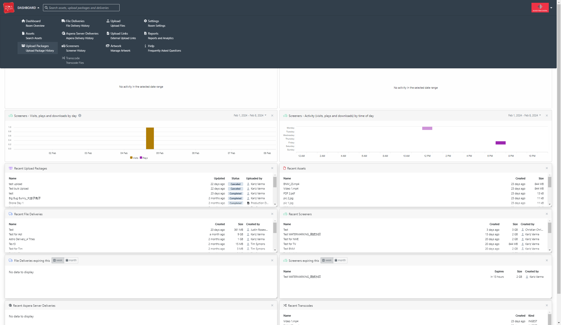561x325 pixels.
Task: Open the Silver Trak Digital account dropdown
Action: pos(542,8)
